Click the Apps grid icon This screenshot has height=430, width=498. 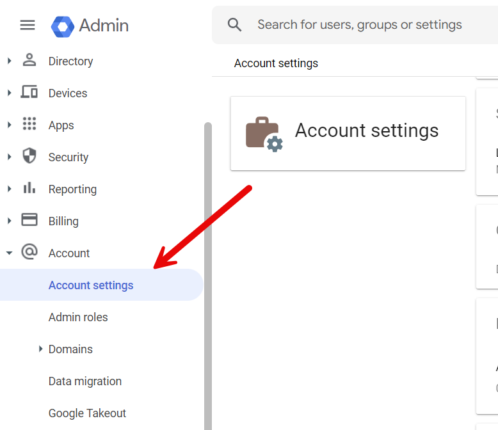point(29,125)
